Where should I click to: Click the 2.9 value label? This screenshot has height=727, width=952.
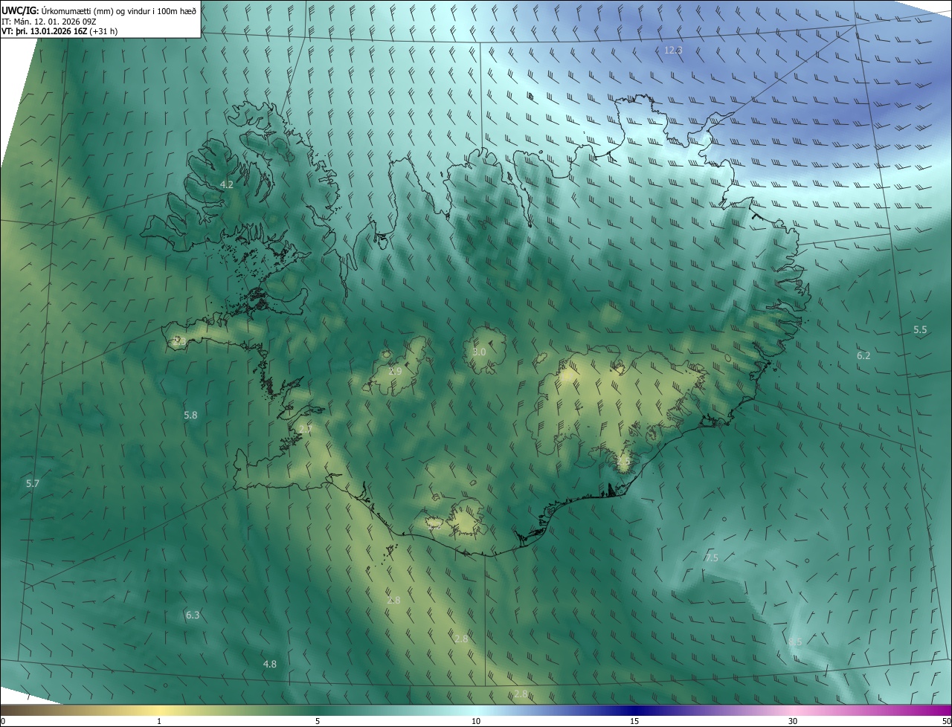click(395, 371)
